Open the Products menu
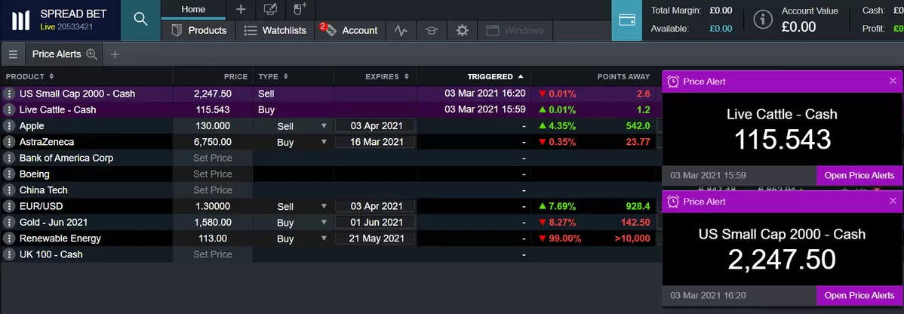Viewport: 904px width, 314px height. click(x=199, y=30)
